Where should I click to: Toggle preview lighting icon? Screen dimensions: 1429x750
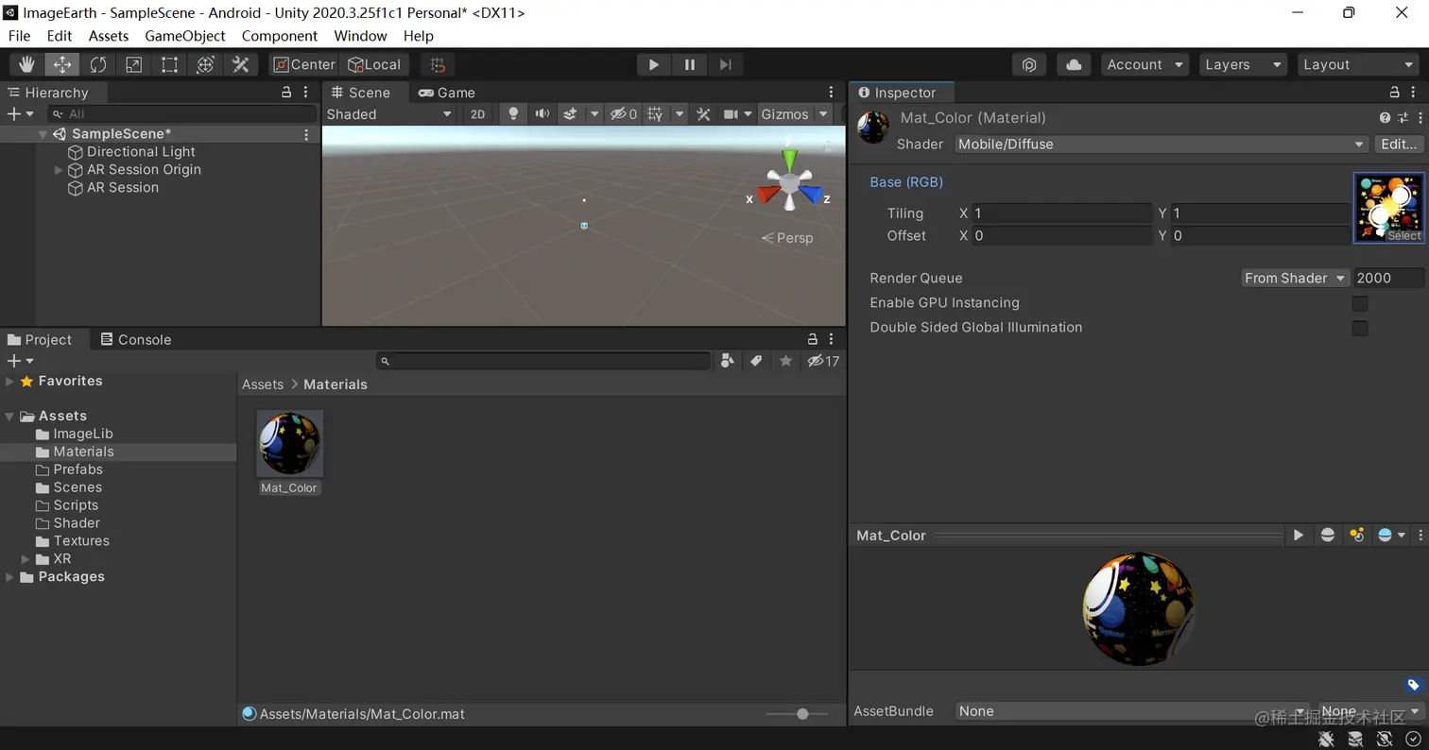1357,535
